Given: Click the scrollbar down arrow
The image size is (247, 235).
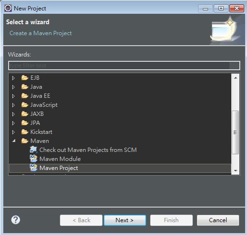Looking at the screenshot, I should click(236, 170).
